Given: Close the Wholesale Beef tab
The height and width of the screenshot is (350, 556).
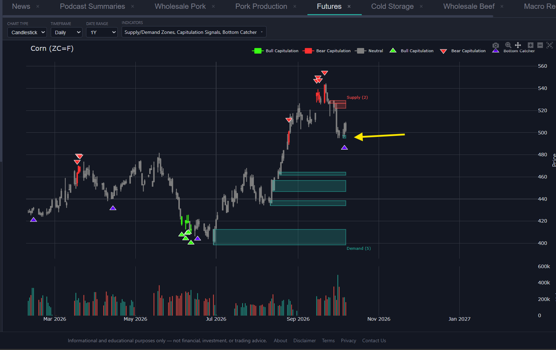Looking at the screenshot, I should 502,7.
